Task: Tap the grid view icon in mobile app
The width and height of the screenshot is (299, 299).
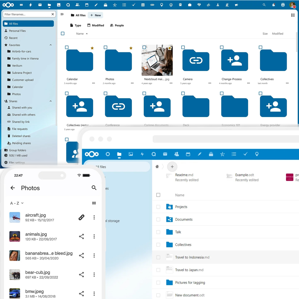Action: click(94, 203)
